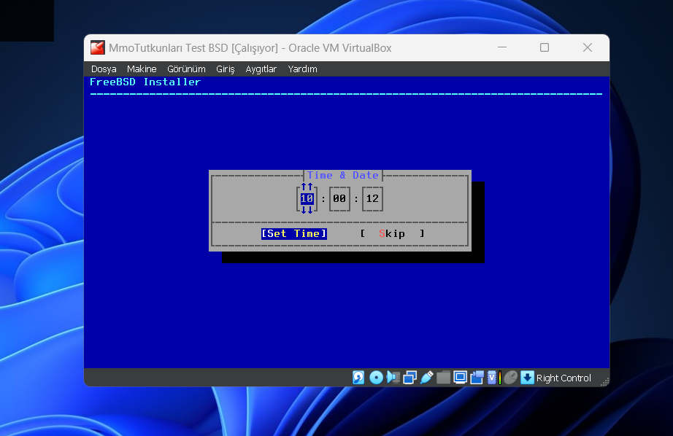Viewport: 673px width, 436px height.
Task: Close the VirtualBox window
Action: pos(588,47)
